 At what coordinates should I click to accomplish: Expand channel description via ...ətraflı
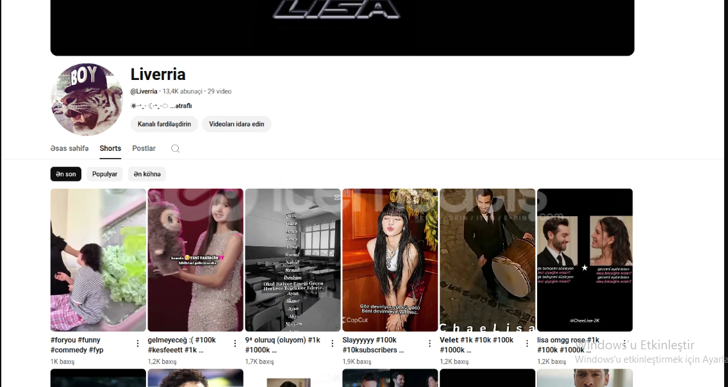pyautogui.click(x=181, y=106)
